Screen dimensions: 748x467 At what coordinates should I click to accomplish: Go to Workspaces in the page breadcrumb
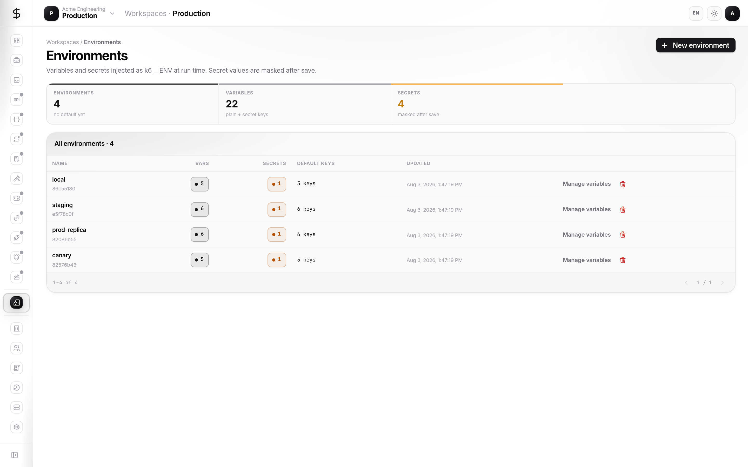point(62,42)
